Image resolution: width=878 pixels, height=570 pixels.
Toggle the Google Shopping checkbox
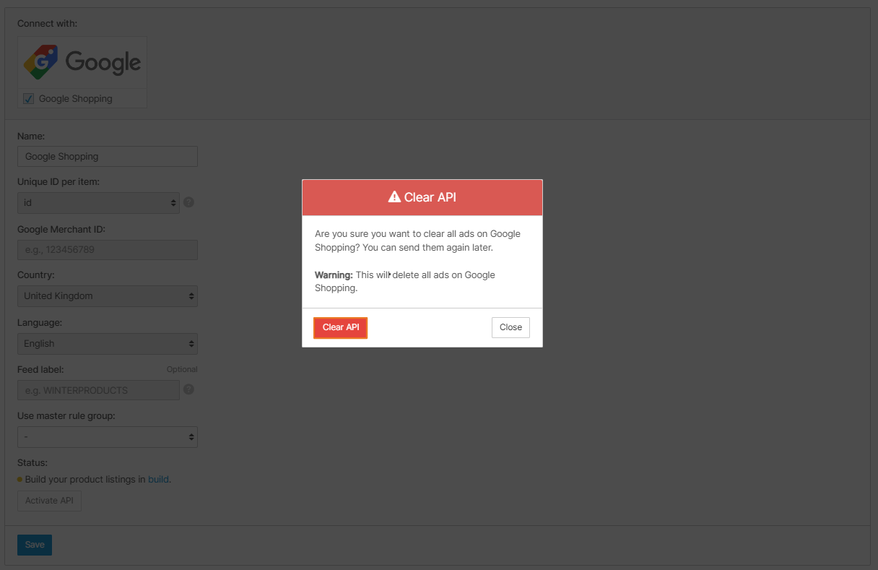[x=29, y=99]
